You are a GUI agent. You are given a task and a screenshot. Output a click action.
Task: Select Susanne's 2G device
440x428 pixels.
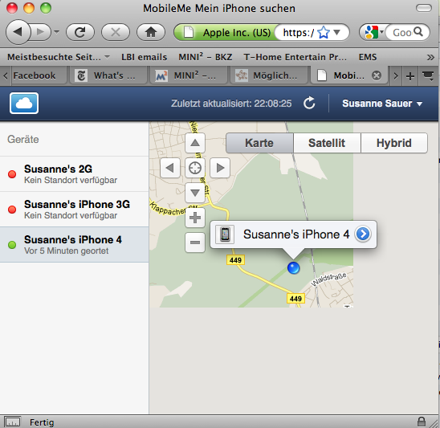[x=75, y=174]
